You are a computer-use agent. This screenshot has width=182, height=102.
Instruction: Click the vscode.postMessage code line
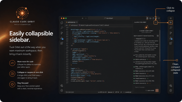coord(88,81)
